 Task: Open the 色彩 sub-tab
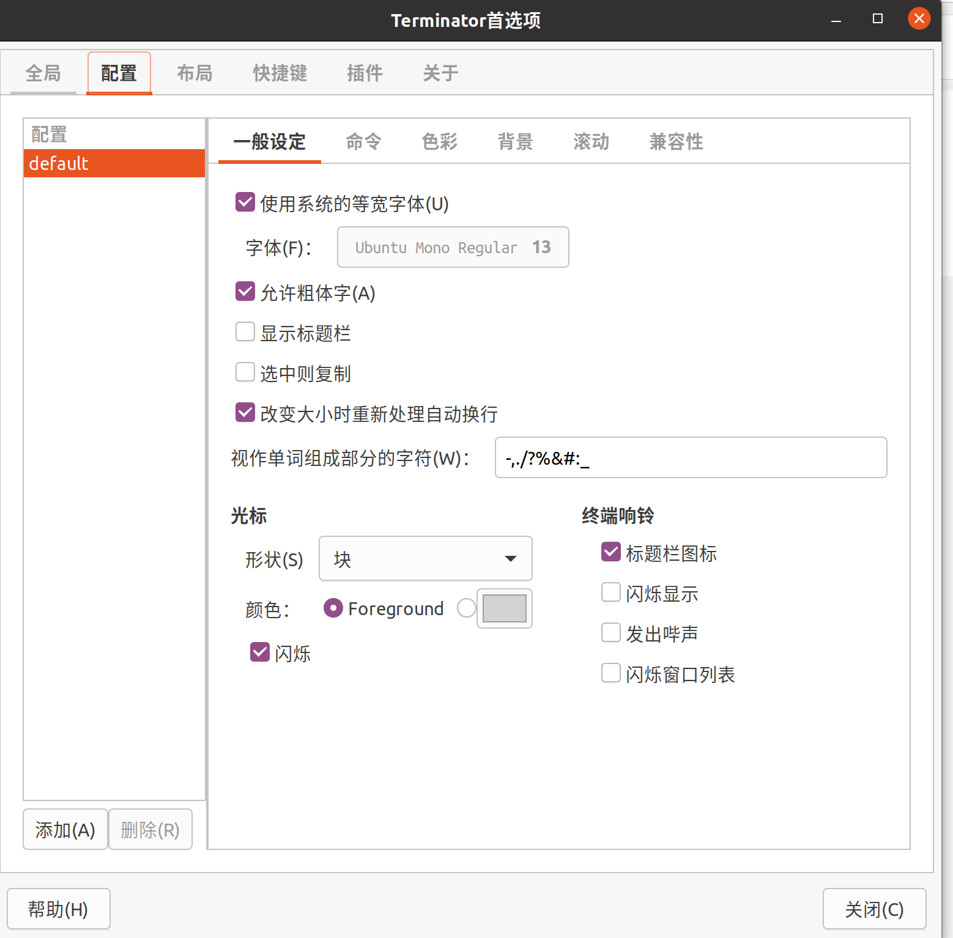[x=439, y=142]
